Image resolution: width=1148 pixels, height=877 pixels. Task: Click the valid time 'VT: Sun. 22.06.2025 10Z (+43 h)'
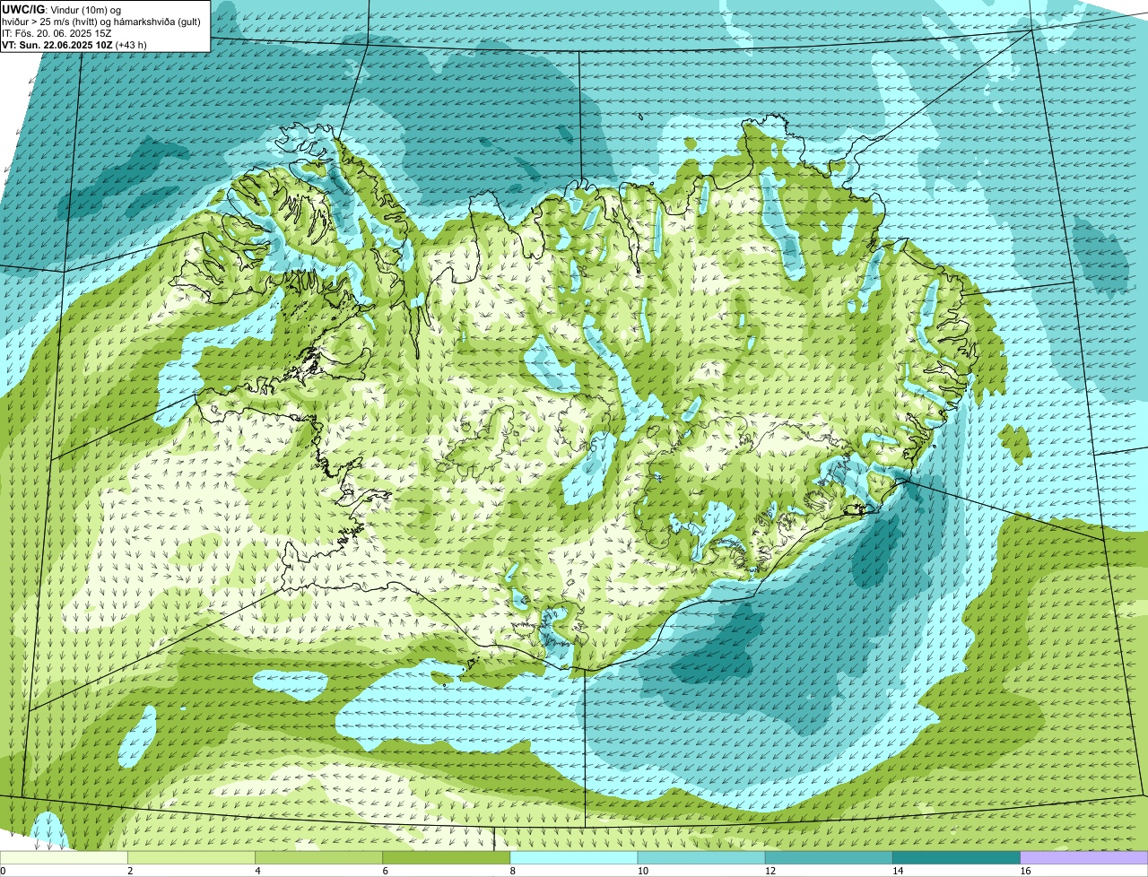tap(74, 44)
